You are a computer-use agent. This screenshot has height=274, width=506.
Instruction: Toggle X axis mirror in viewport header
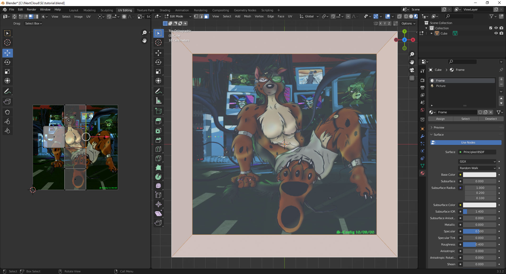380,23
